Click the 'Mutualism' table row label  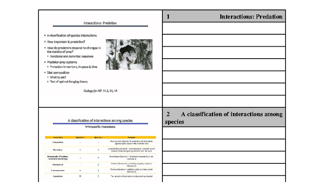click(x=58, y=150)
